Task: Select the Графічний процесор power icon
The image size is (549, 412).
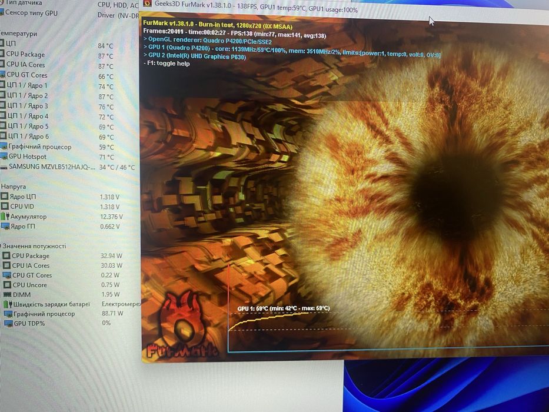Action: click(8, 314)
